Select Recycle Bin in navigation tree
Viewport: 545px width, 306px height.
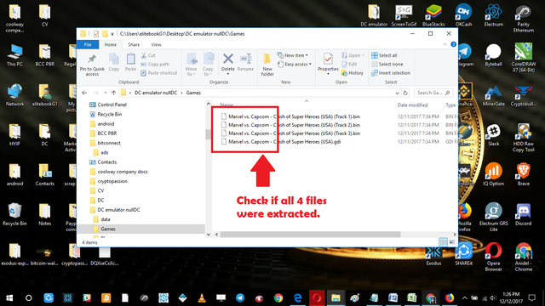tap(106, 114)
